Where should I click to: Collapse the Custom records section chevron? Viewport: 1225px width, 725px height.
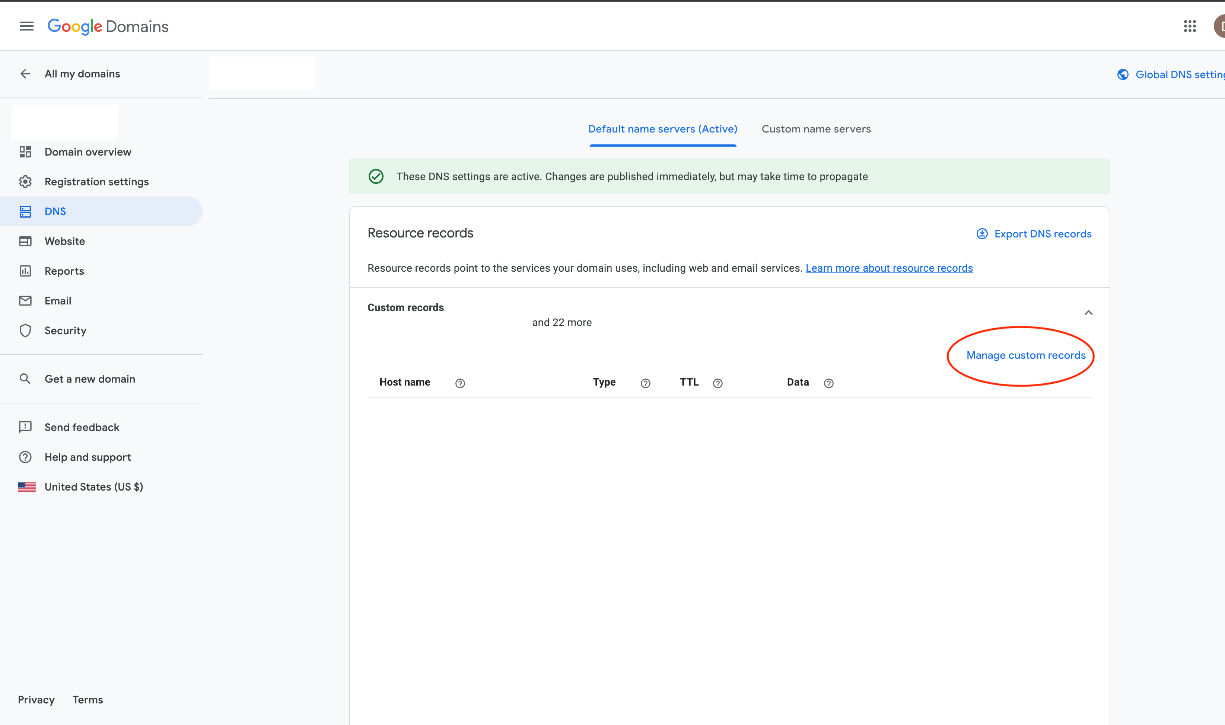pyautogui.click(x=1089, y=313)
